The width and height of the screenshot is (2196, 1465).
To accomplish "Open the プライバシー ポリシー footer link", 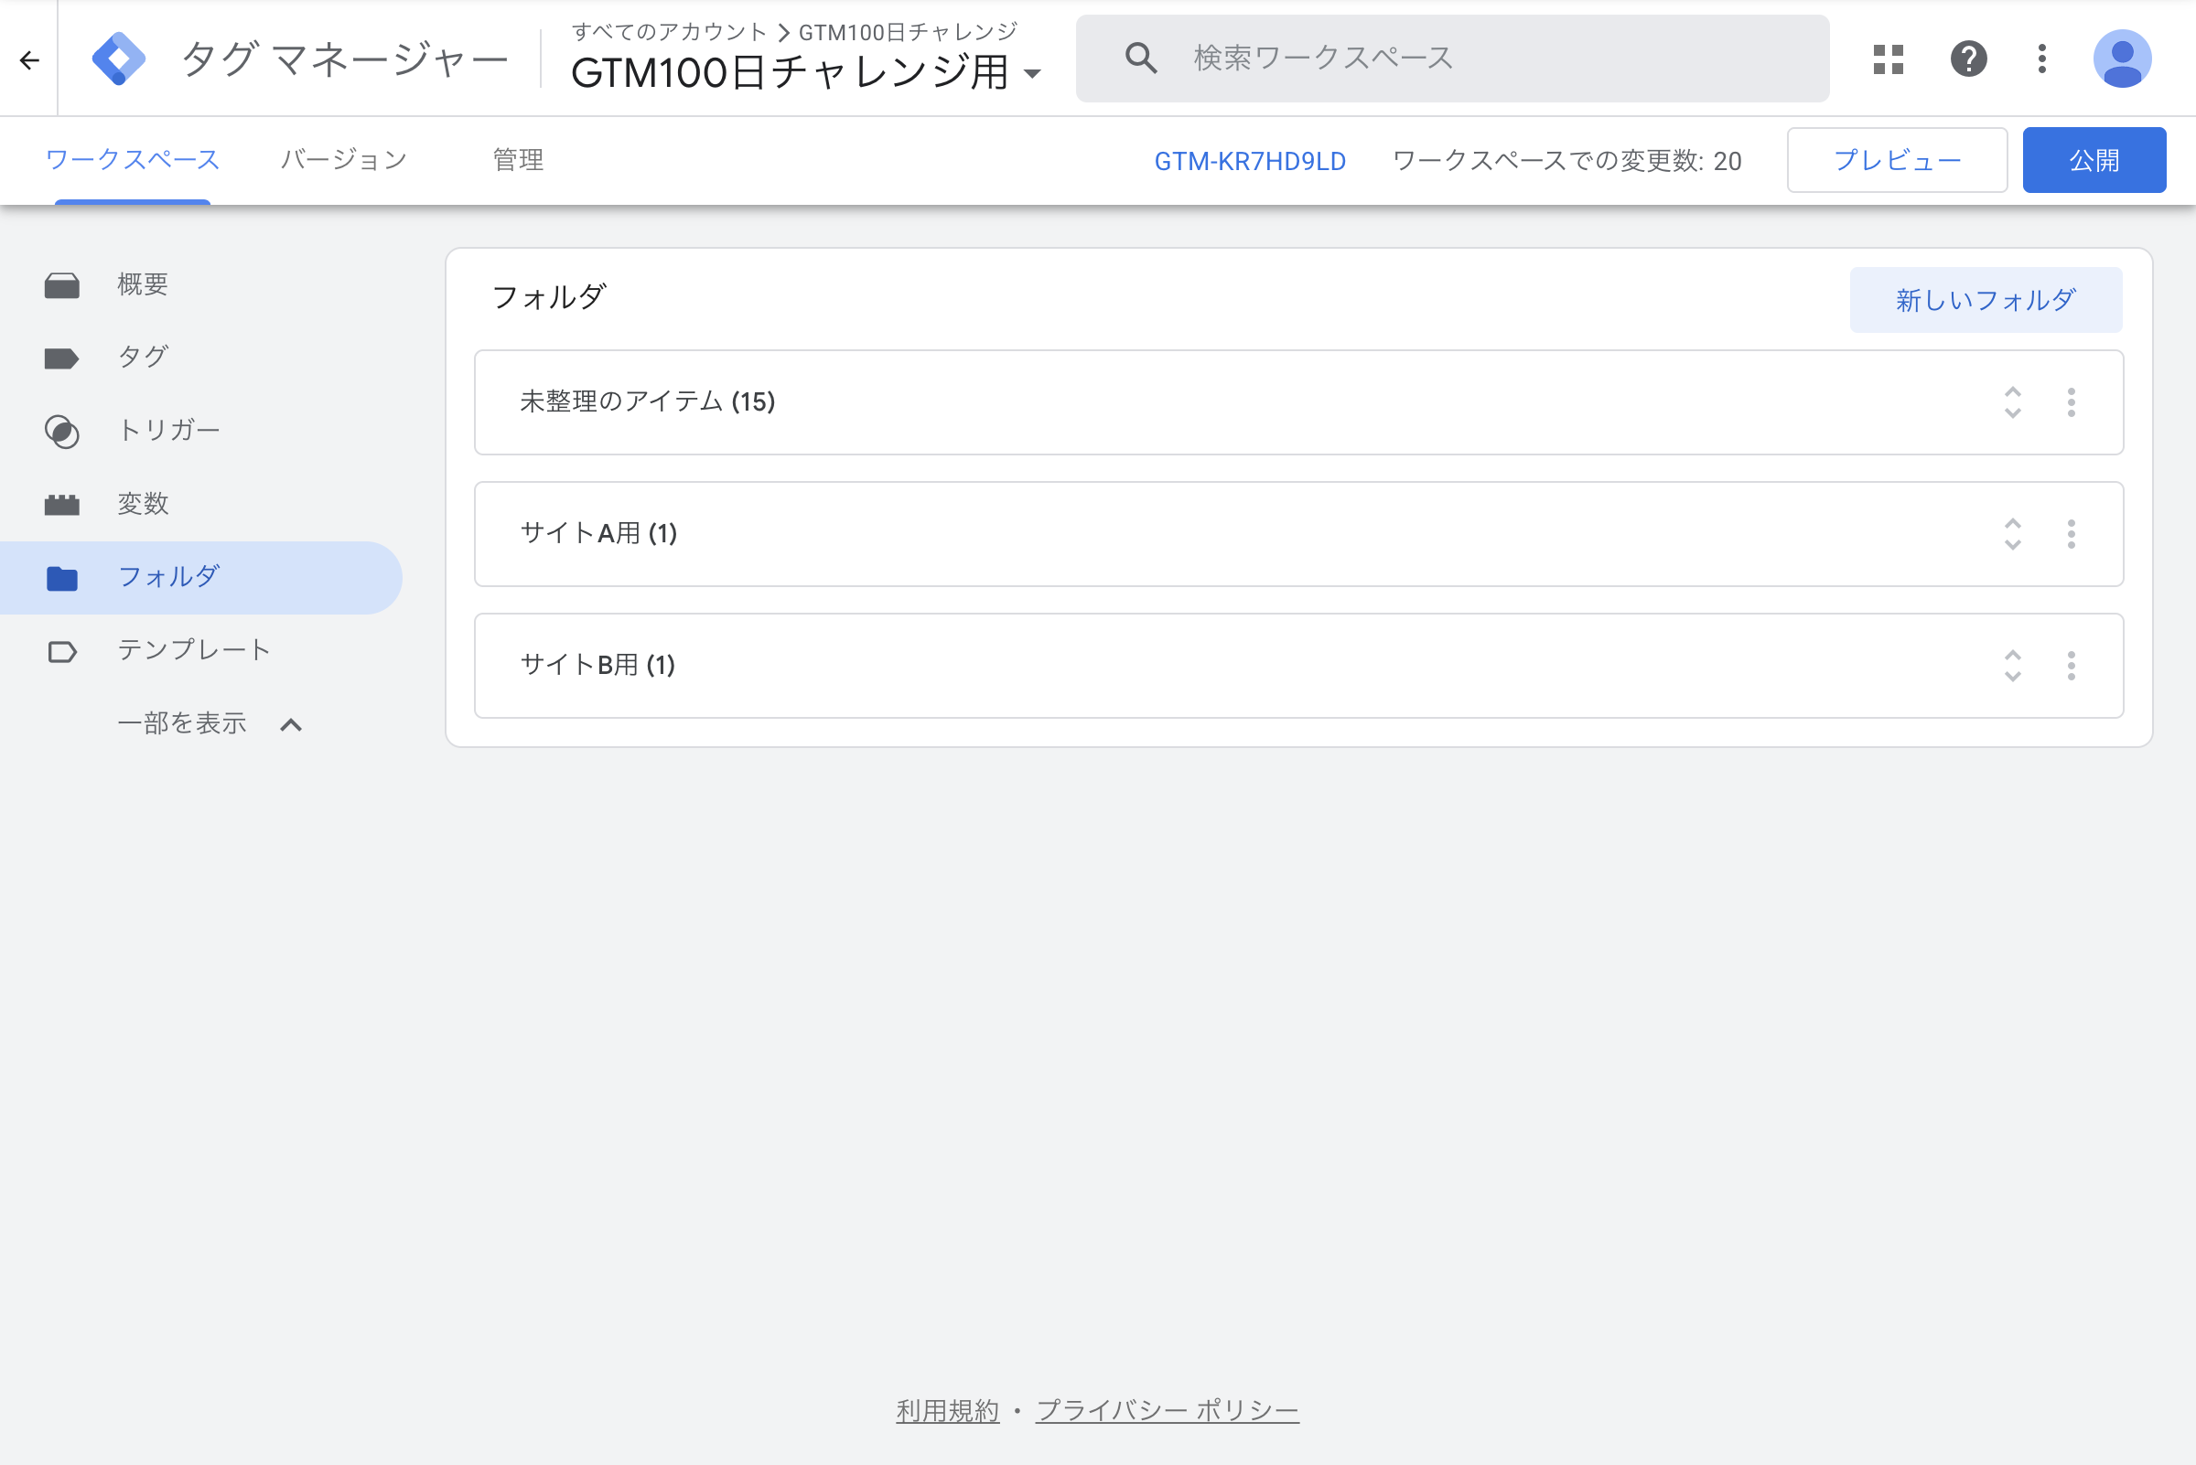I will [x=1168, y=1410].
